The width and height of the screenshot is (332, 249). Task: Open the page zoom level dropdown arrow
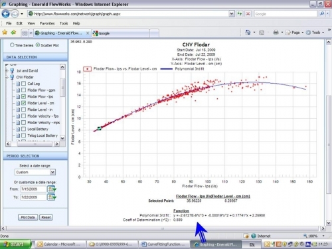[323, 236]
